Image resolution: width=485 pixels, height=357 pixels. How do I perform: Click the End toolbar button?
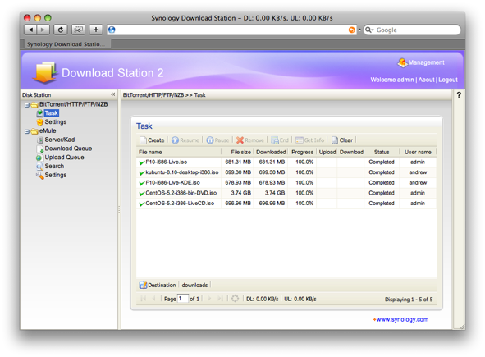click(280, 140)
